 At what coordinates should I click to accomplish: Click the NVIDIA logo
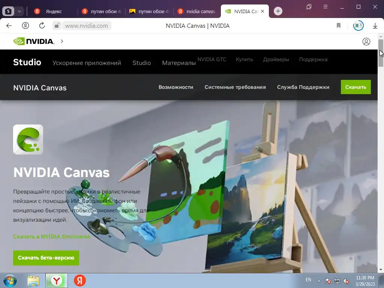(33, 41)
